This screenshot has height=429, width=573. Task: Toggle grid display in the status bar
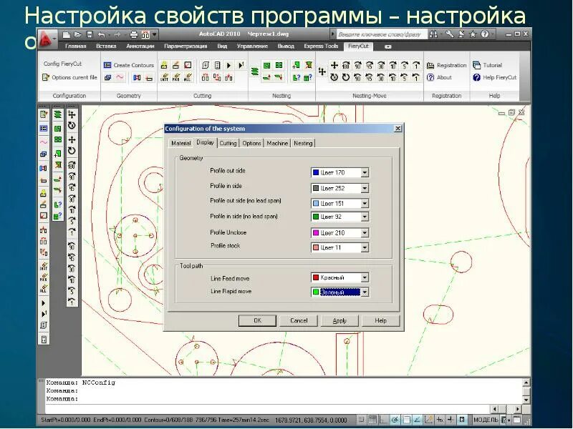[372, 420]
